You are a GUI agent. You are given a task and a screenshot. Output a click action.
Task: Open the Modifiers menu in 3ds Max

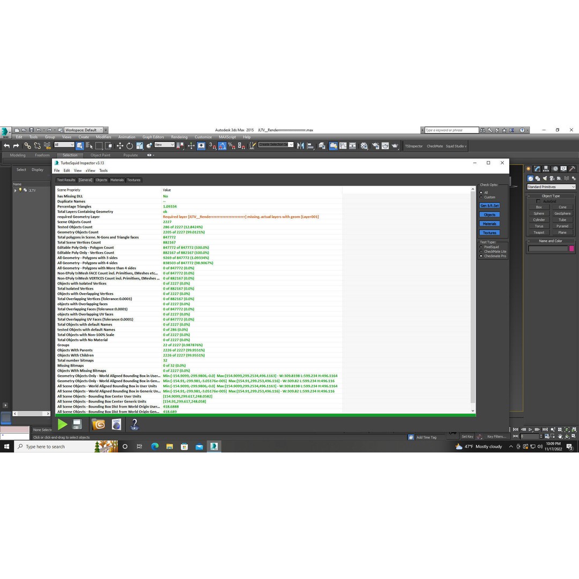(103, 137)
